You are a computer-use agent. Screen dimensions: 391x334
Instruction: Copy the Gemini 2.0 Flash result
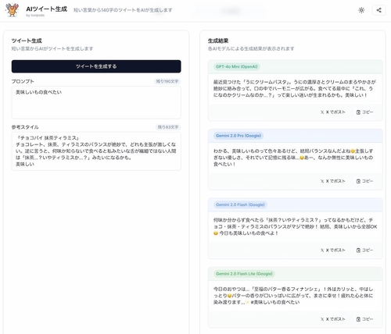coord(364,250)
